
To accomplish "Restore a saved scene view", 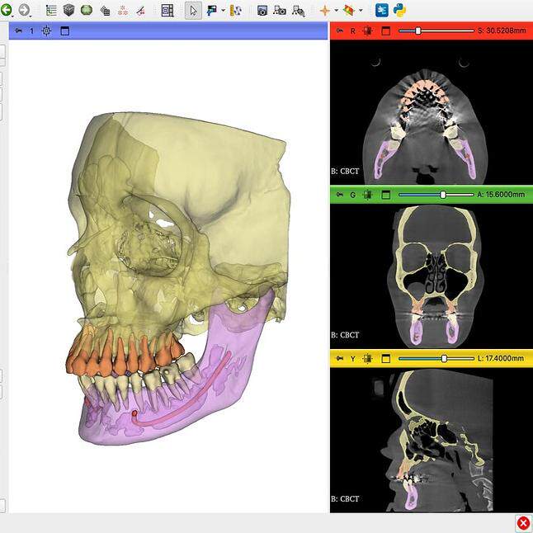I will [298, 11].
